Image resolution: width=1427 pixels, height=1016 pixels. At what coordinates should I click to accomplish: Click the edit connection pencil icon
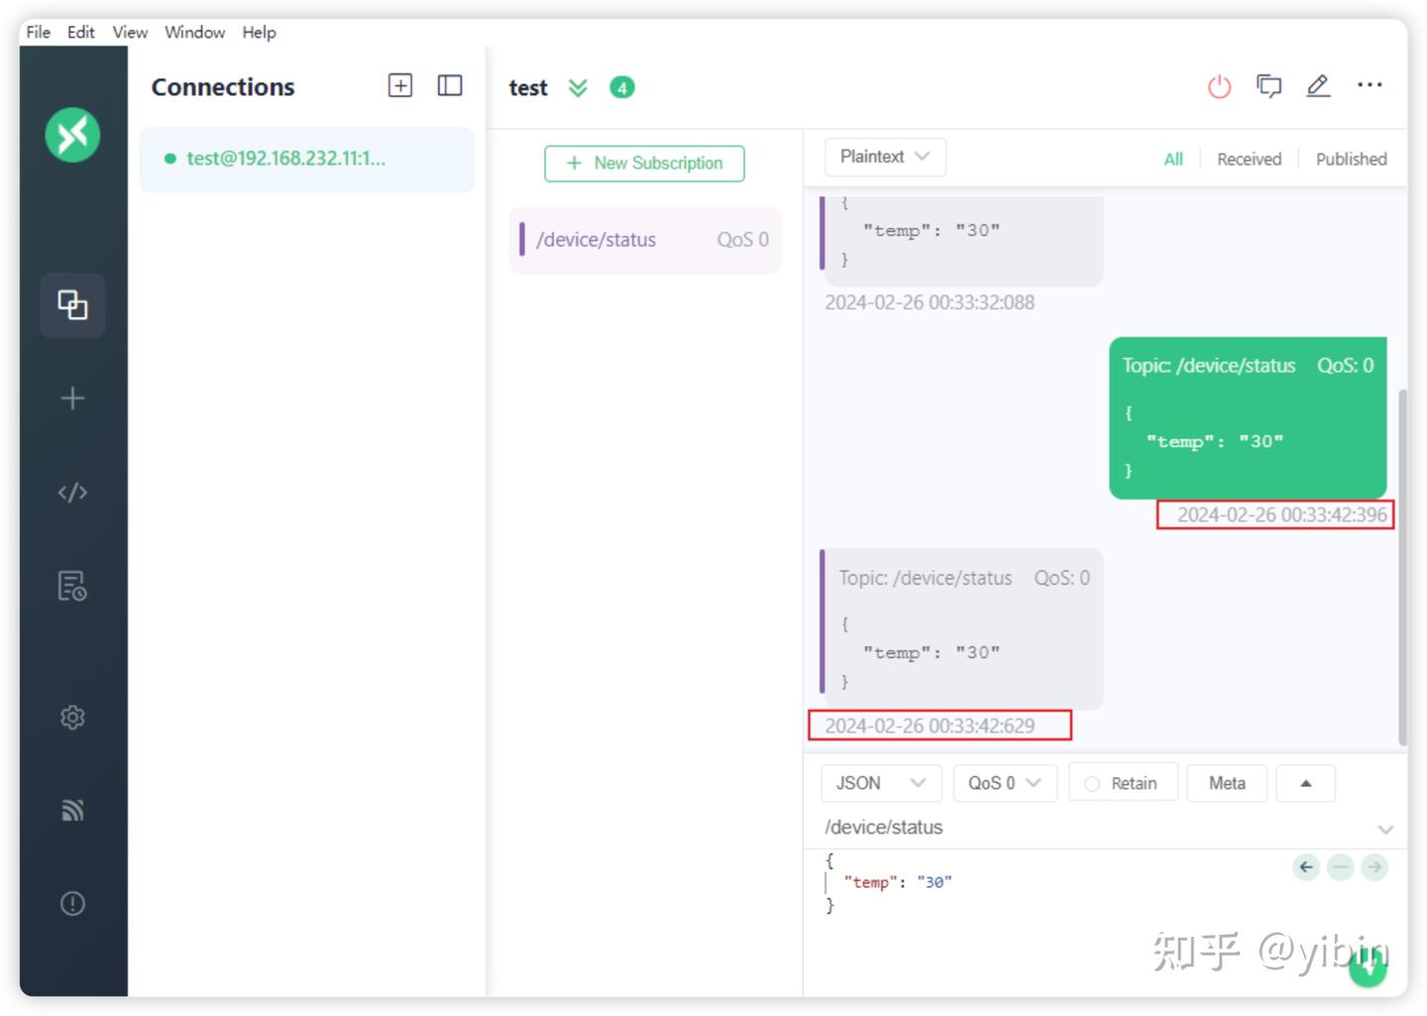tap(1318, 86)
